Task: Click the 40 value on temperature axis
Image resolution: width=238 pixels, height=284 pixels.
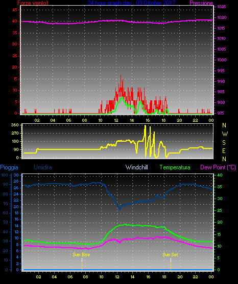Action: (220, 175)
